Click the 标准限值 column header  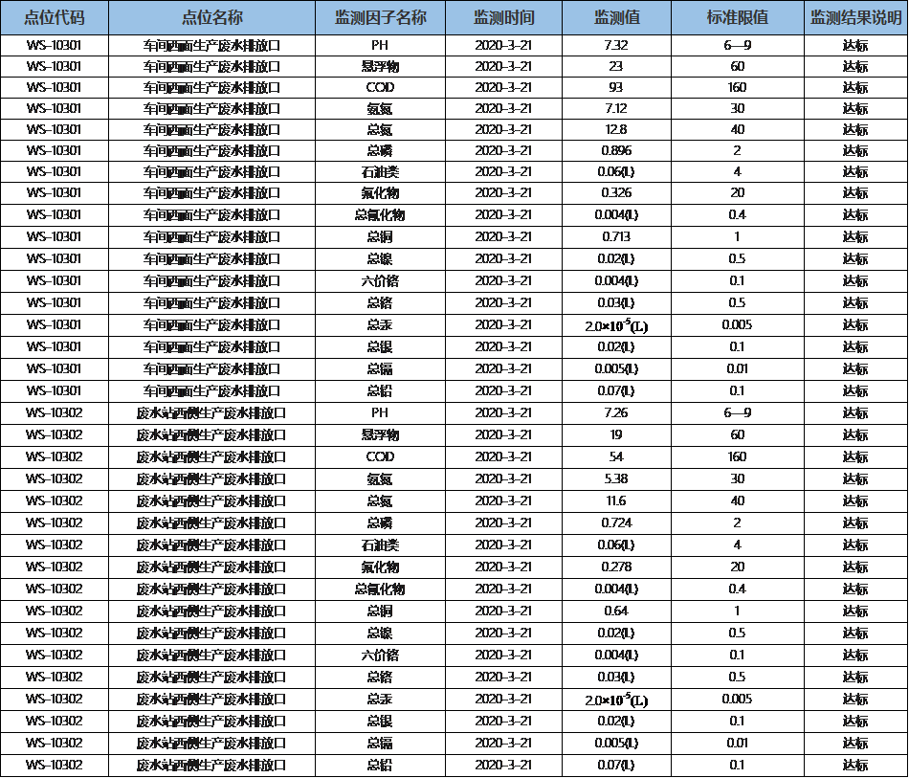(738, 18)
